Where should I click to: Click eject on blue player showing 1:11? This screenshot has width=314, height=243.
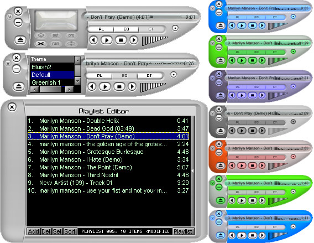coord(221,235)
